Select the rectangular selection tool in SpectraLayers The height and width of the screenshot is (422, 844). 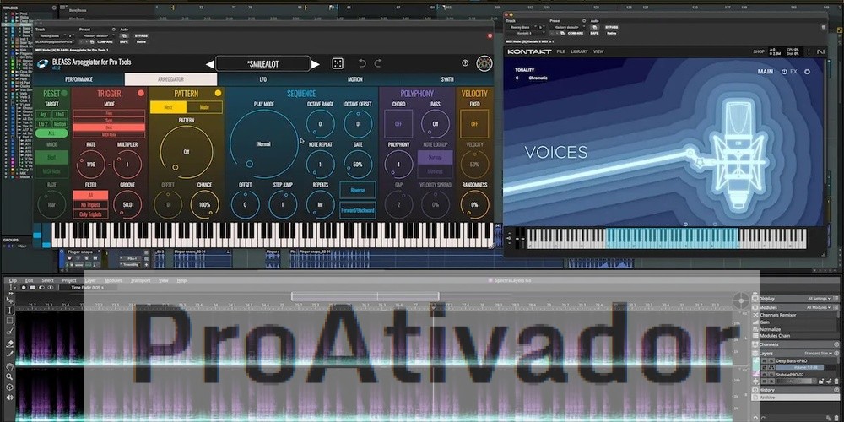pyautogui.click(x=9, y=321)
